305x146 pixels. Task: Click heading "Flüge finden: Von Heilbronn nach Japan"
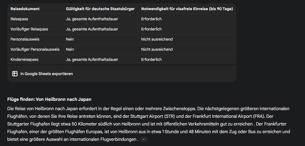[x=49, y=99]
